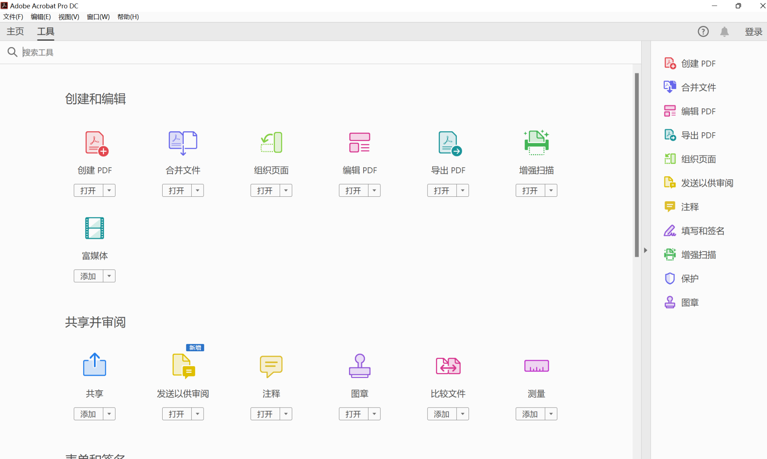Collapse the right tools pane arrow
The image size is (767, 459).
point(645,250)
